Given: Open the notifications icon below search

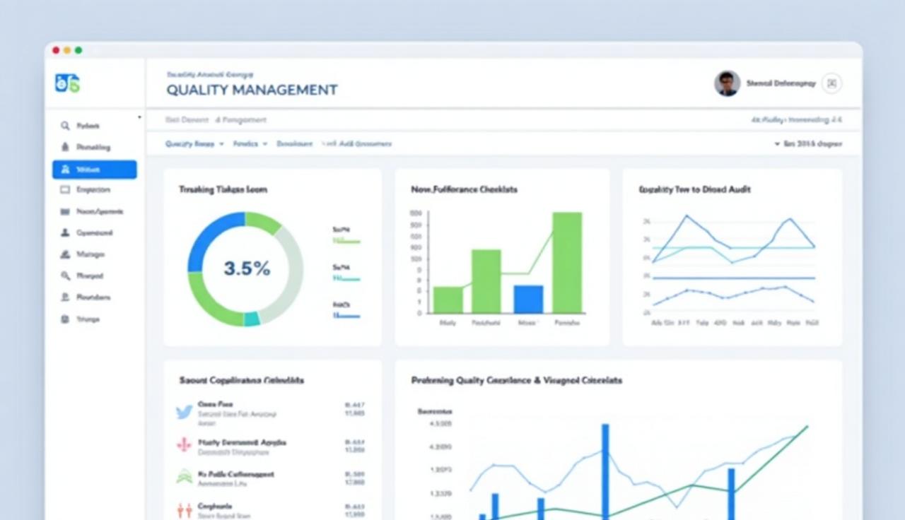Looking at the screenshot, I should coord(65,147).
